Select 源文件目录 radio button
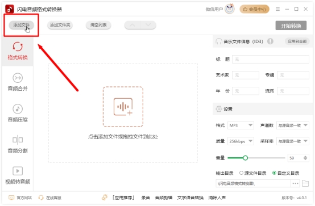The width and height of the screenshot is (315, 206). coord(241,173)
